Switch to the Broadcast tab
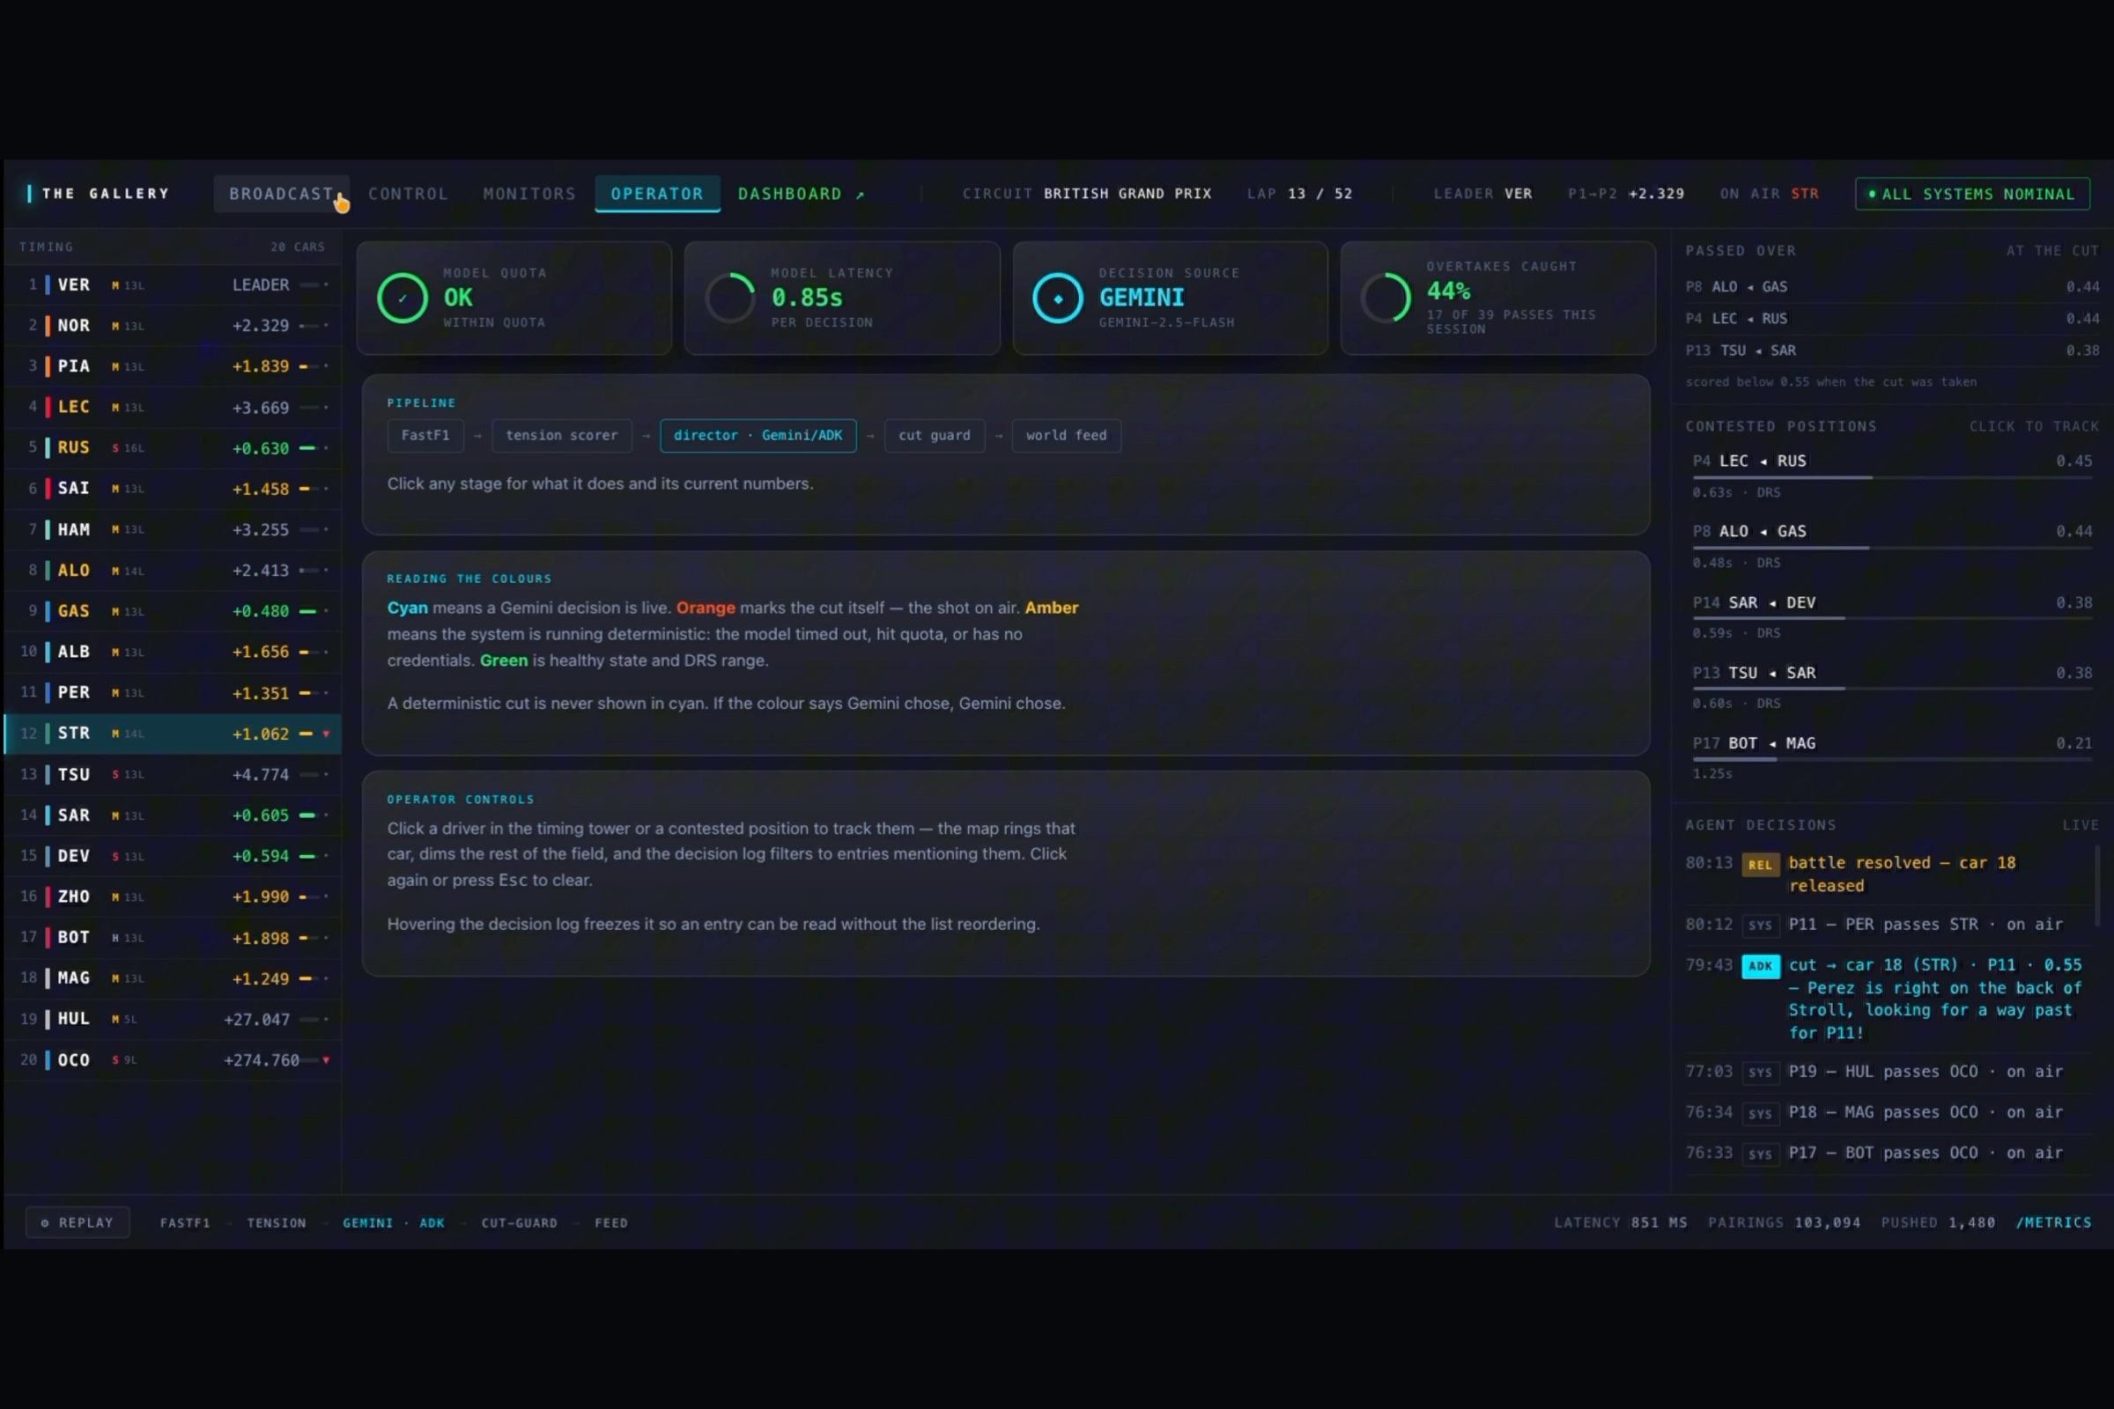Screen dimensions: 2114x1409 [281, 193]
